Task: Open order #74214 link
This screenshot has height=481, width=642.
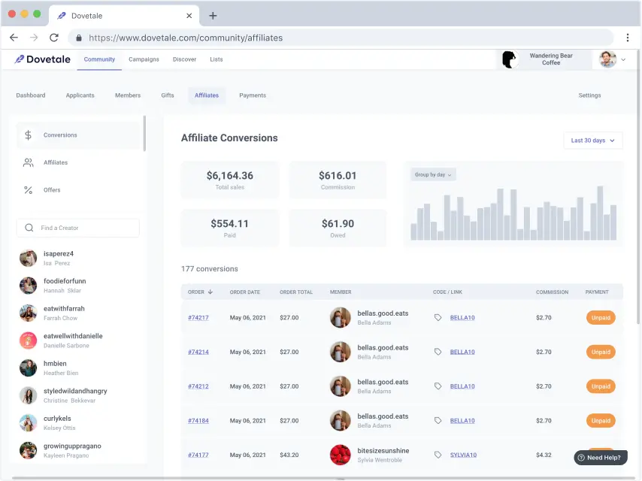Action: [x=198, y=352]
